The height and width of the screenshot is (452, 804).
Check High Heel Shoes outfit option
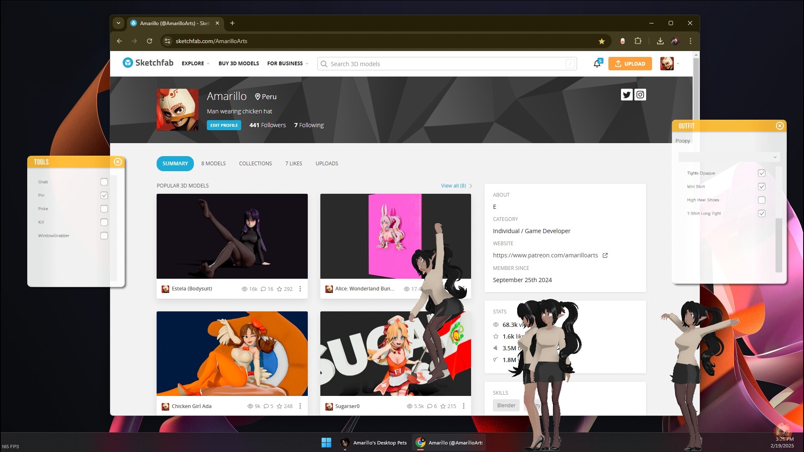pyautogui.click(x=762, y=200)
